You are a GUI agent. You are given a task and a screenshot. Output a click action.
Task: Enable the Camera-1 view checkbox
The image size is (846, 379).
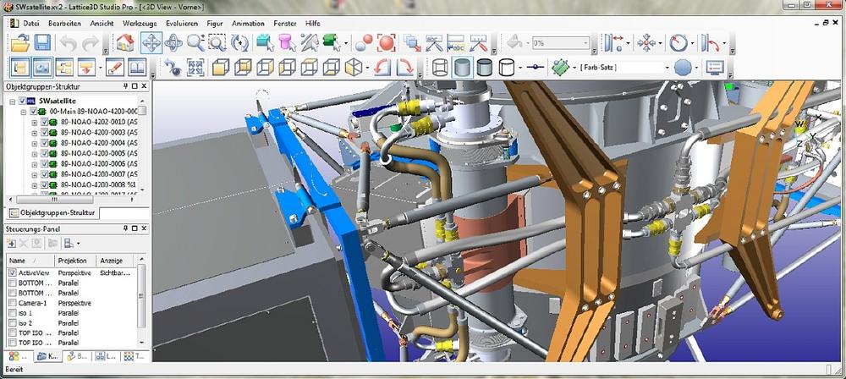point(12,303)
